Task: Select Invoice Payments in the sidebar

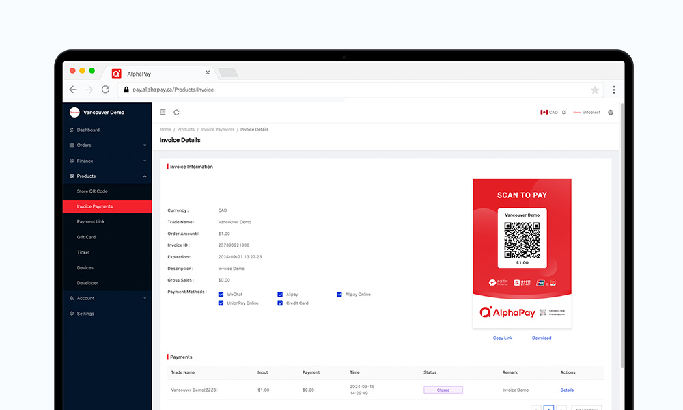Action: click(107, 206)
